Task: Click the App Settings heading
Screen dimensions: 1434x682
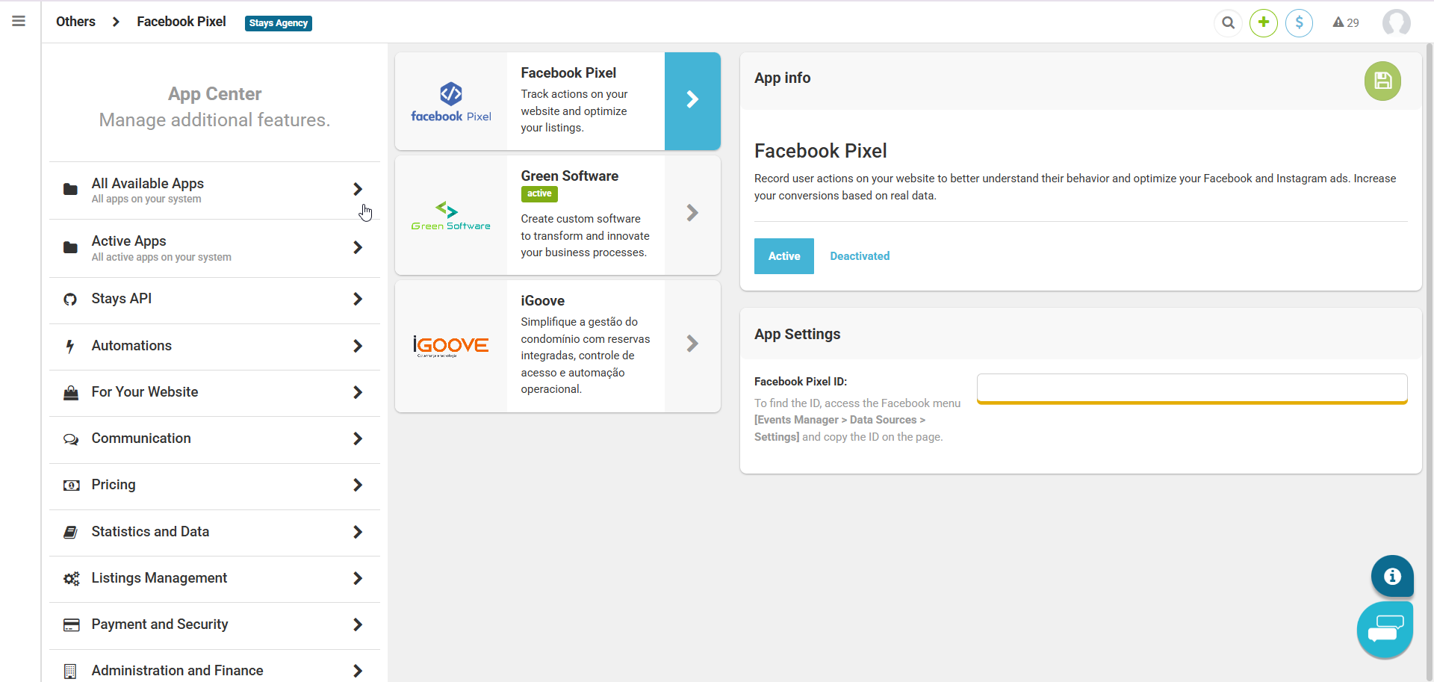Action: pyautogui.click(x=797, y=334)
